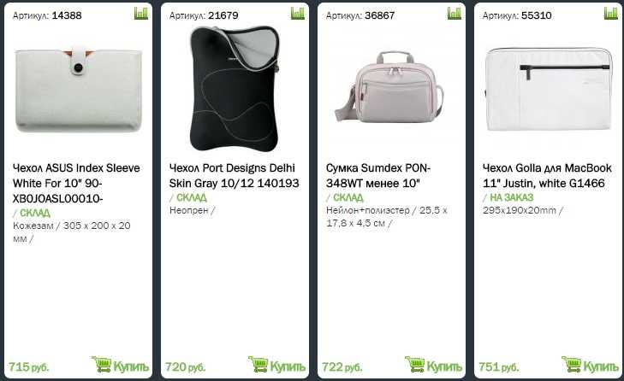Open Чехол Golla для MacBook 11" link
This screenshot has width=624, height=381.
coord(547,176)
